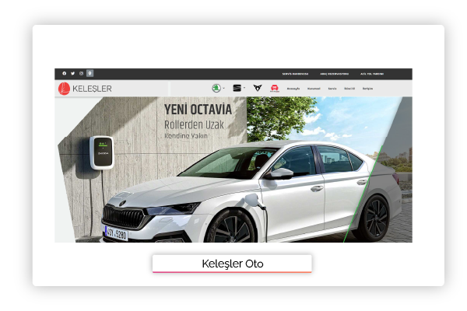467x311 pixels.
Task: Click the Keleşler Oto caption button
Action: click(x=232, y=264)
